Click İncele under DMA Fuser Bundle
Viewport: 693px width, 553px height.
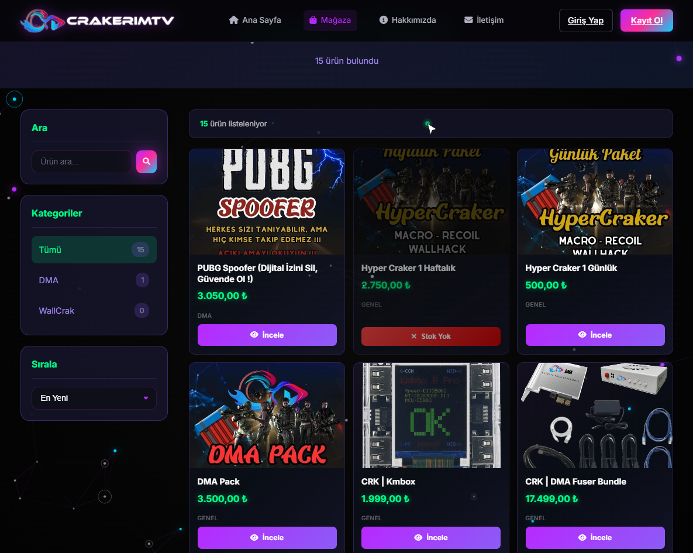click(595, 538)
